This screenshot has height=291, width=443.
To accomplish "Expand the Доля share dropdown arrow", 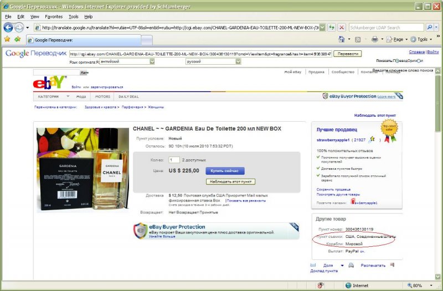I will tap(342, 266).
